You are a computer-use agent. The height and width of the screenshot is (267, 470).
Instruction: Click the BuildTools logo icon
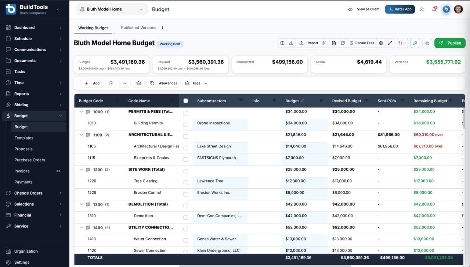(11, 9)
